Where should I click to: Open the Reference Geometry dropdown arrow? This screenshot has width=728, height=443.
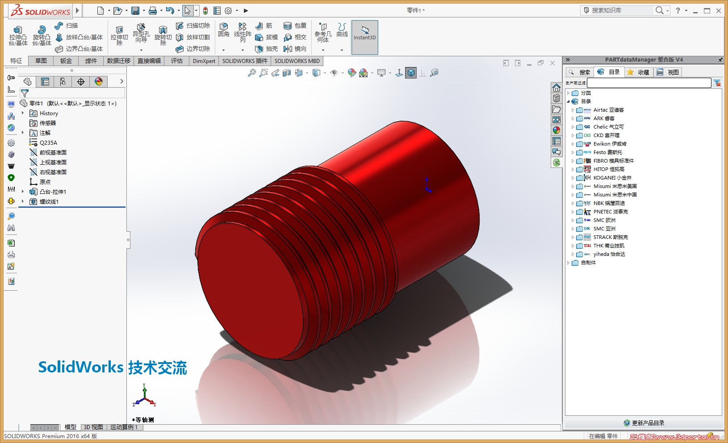pos(323,50)
